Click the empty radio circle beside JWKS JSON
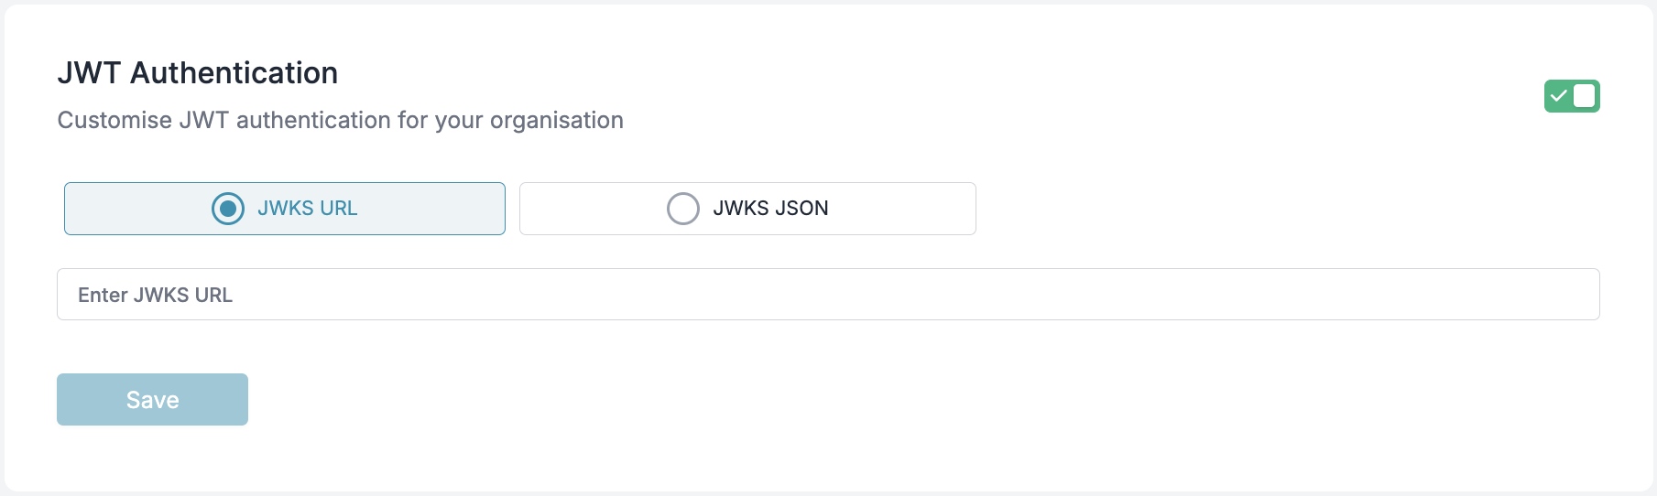The width and height of the screenshot is (1657, 496). (683, 209)
